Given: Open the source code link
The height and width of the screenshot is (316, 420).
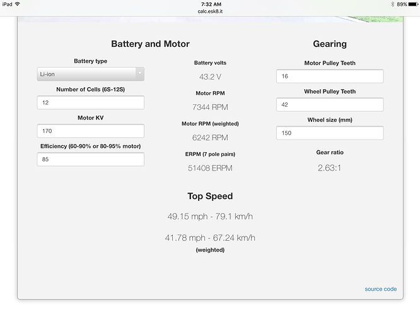Looking at the screenshot, I should (x=380, y=289).
